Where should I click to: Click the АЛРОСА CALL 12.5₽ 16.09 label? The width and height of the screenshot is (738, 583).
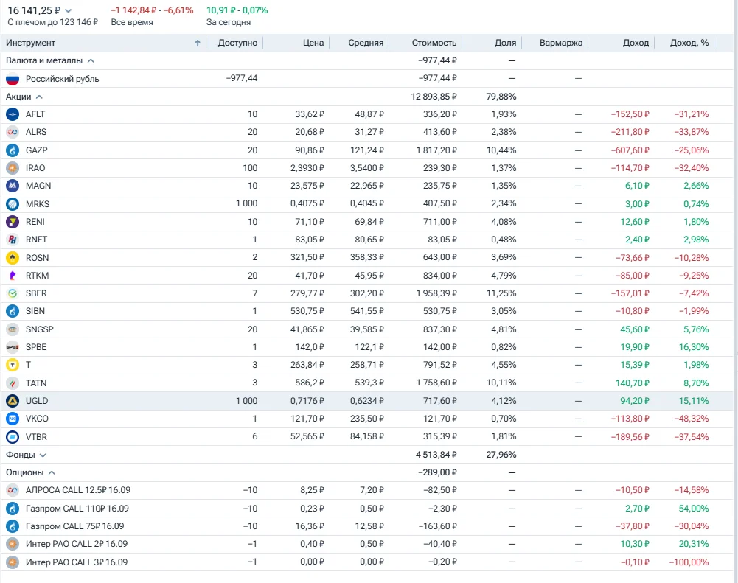click(x=78, y=490)
